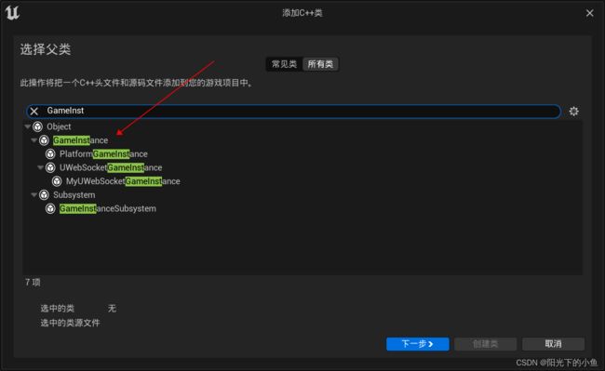Collapse the GameInstance tree node

[x=34, y=140]
